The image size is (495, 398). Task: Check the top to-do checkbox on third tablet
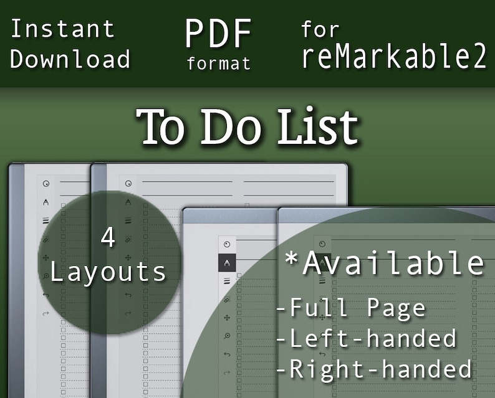239,275
